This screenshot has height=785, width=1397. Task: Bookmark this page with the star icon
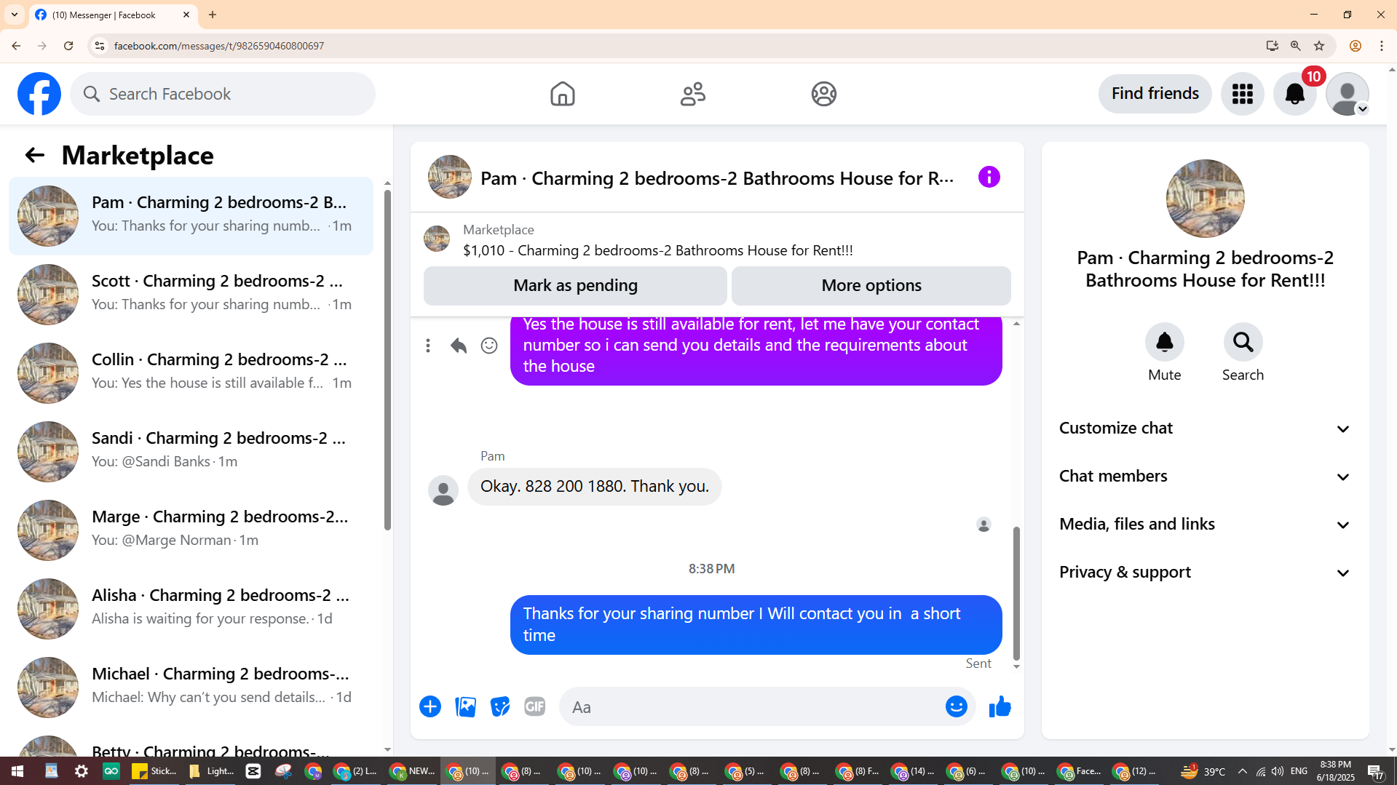tap(1319, 46)
